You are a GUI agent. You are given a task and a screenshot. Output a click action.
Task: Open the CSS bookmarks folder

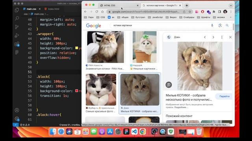point(101,17)
